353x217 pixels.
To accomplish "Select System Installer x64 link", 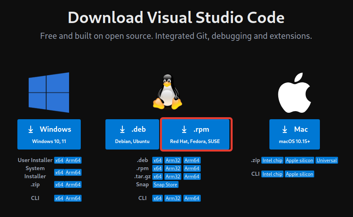I will [59, 173].
